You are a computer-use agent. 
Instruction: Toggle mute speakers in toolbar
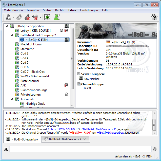tap(35, 17)
